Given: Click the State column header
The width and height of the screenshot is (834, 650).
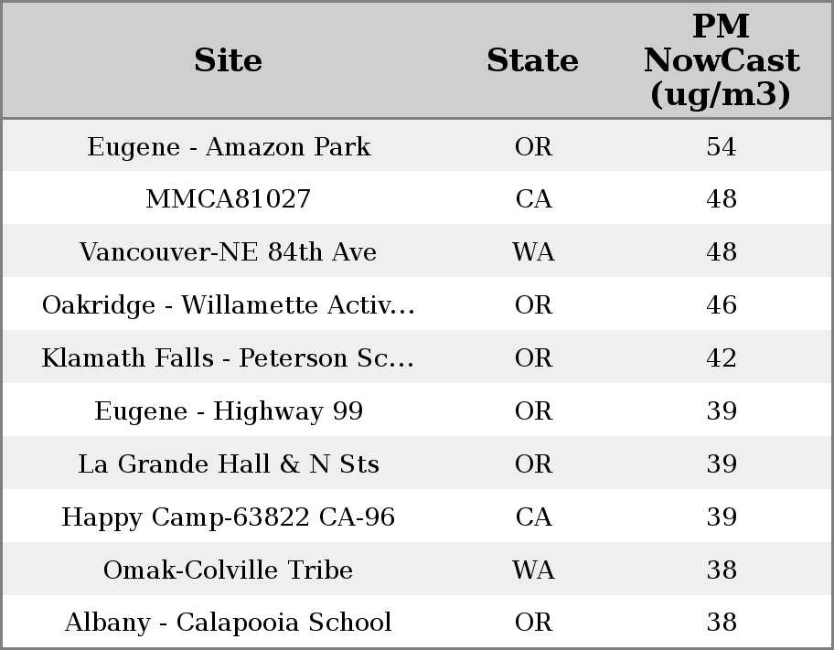Looking at the screenshot, I should tap(532, 61).
